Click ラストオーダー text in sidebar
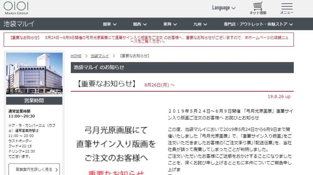This screenshot has width=313, height=175. 20,141
